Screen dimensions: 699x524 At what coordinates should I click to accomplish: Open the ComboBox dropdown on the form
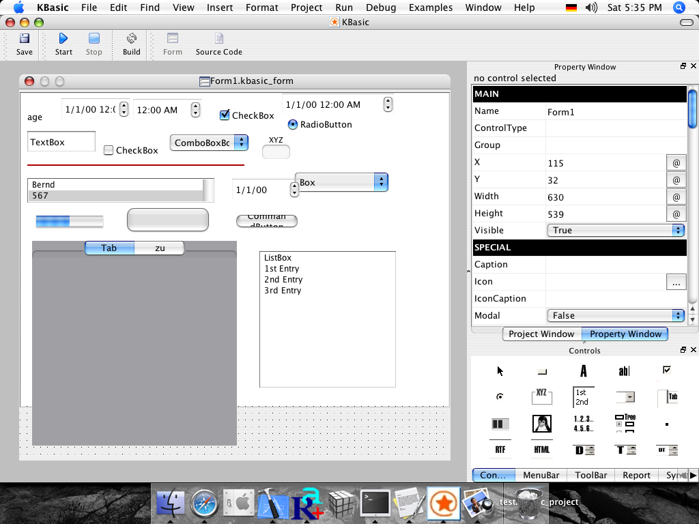tap(241, 143)
